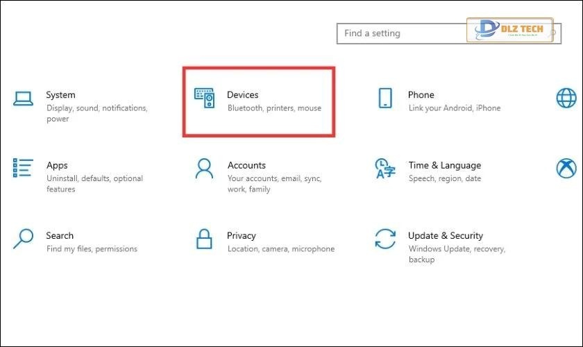Click the Xbox Gaming icon
This screenshot has height=347, width=583.
(566, 168)
